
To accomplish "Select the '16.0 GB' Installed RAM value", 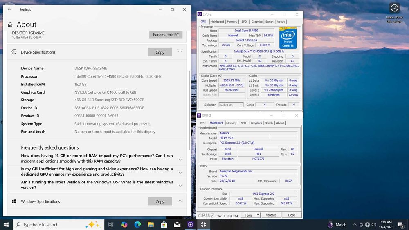I will 80,85.
